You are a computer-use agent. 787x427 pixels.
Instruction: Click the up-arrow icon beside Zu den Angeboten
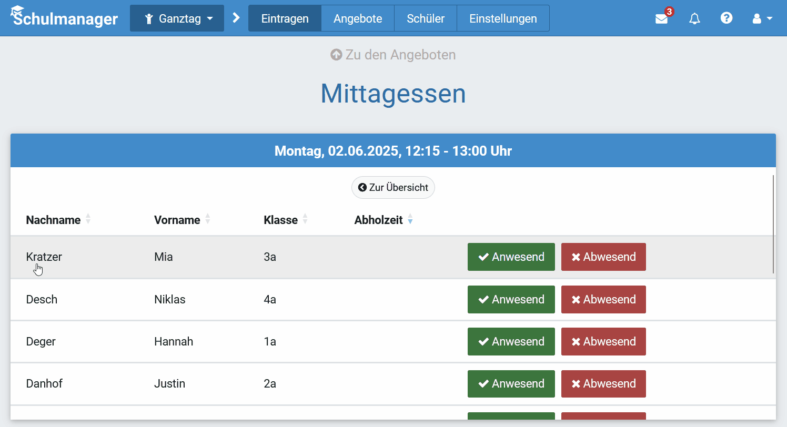pyautogui.click(x=336, y=54)
